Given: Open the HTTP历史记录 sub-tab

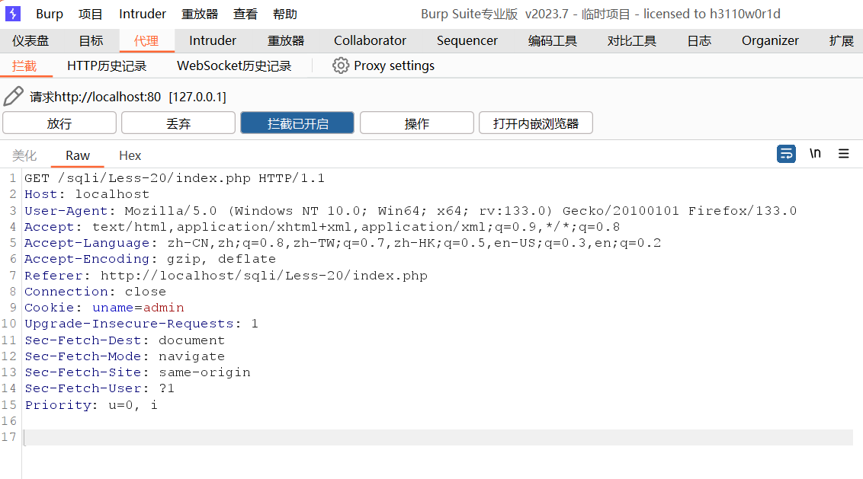Looking at the screenshot, I should coord(107,66).
